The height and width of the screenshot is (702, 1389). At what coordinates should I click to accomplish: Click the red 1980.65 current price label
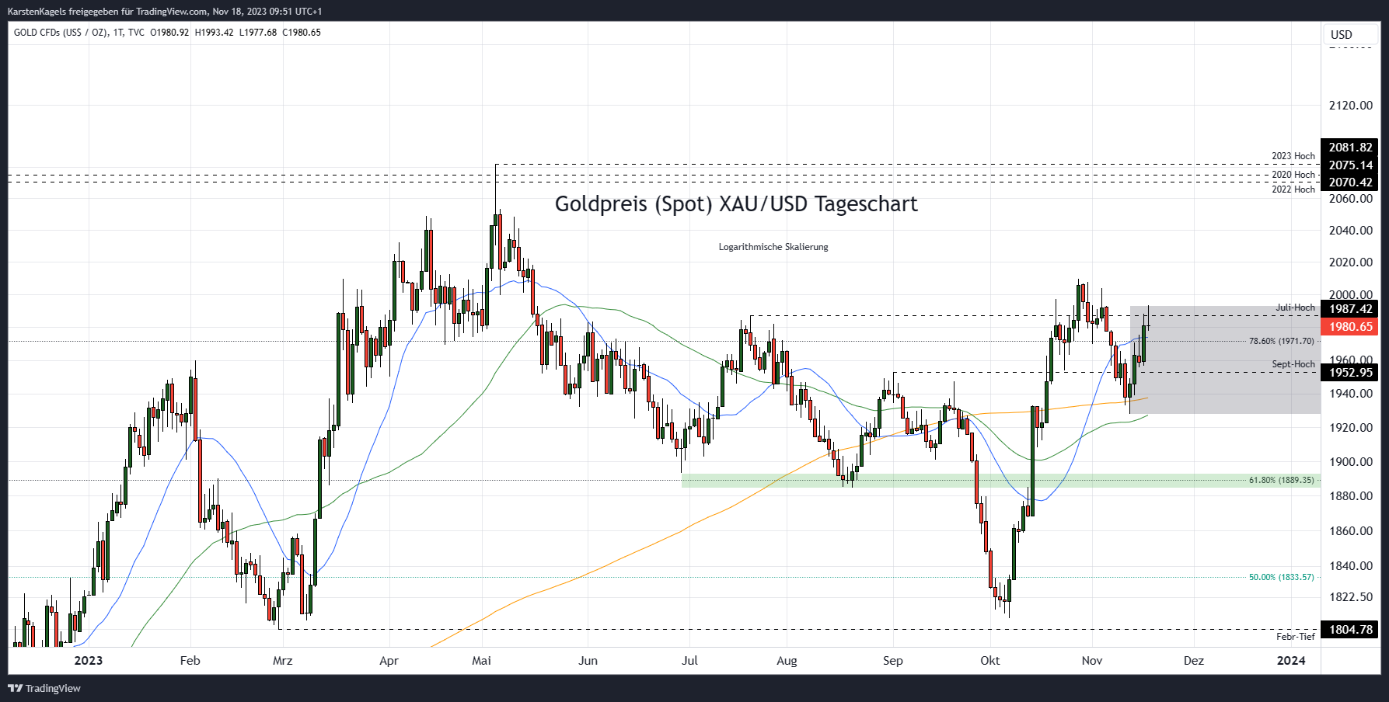click(1350, 327)
